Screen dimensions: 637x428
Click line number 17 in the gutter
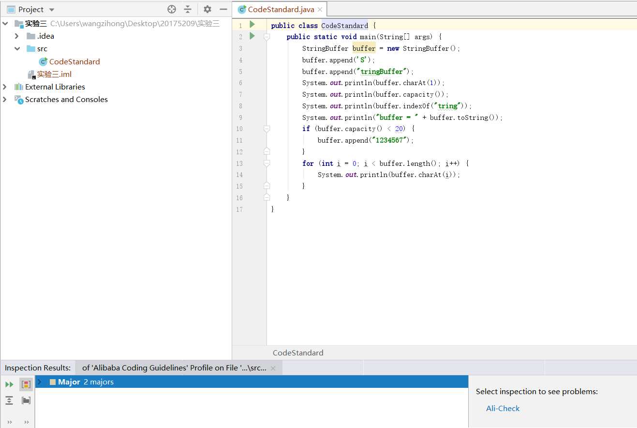coord(239,209)
